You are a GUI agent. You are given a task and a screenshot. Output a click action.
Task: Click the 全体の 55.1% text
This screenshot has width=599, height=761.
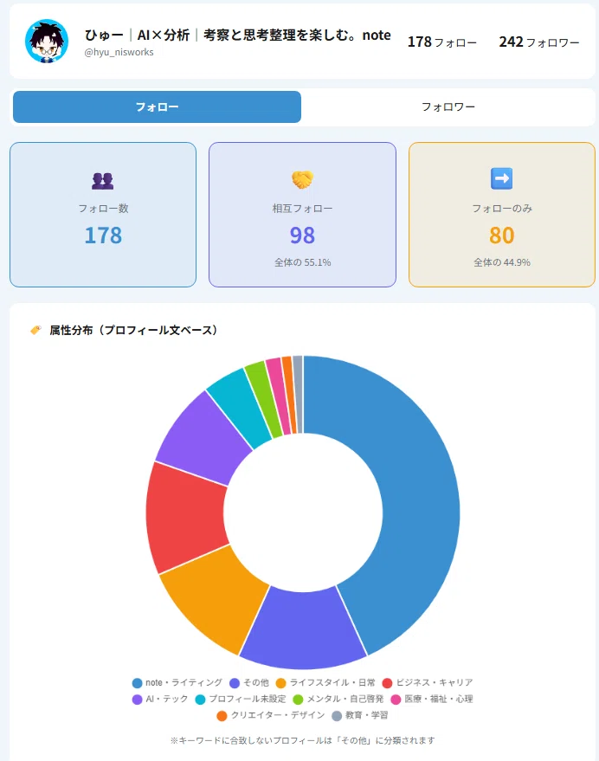pos(302,262)
